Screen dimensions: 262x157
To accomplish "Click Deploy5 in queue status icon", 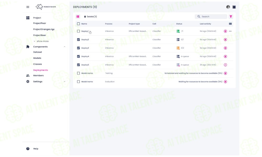I will click(178, 65).
